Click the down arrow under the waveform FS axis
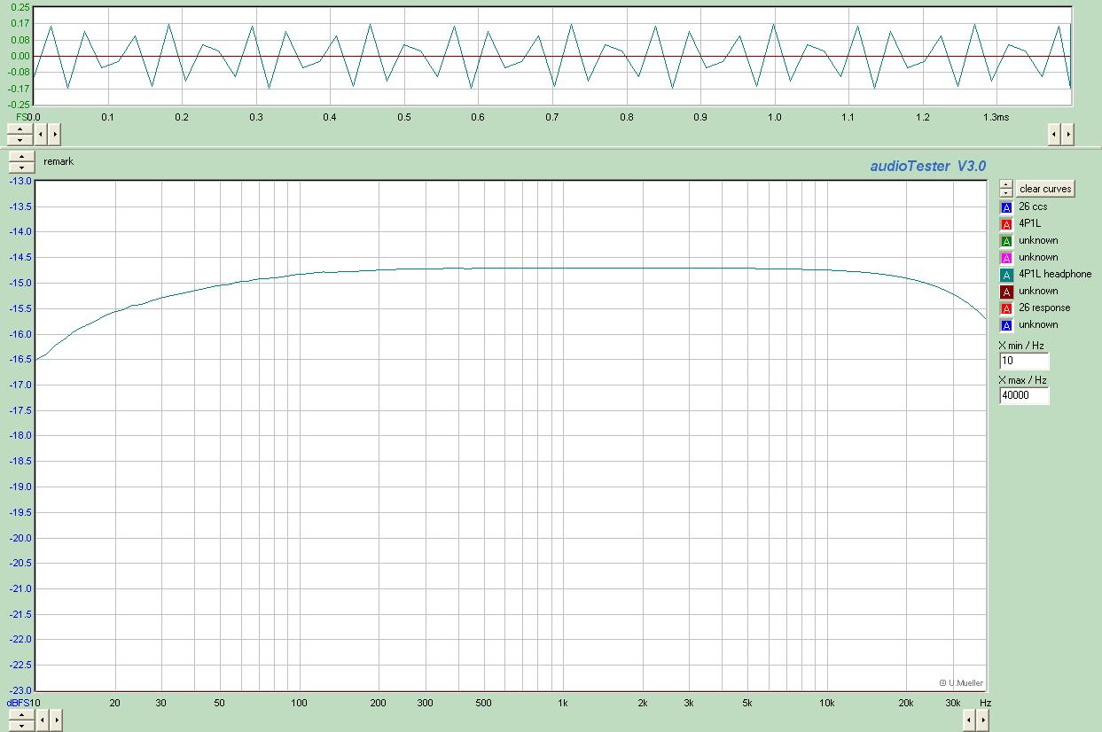The image size is (1102, 732). (x=20, y=140)
